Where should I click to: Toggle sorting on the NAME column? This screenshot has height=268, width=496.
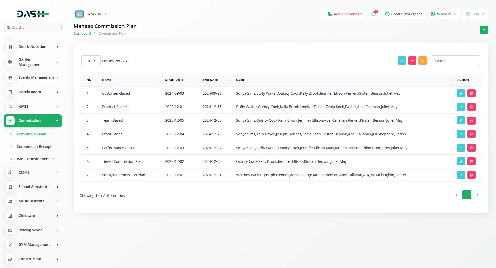(159, 80)
